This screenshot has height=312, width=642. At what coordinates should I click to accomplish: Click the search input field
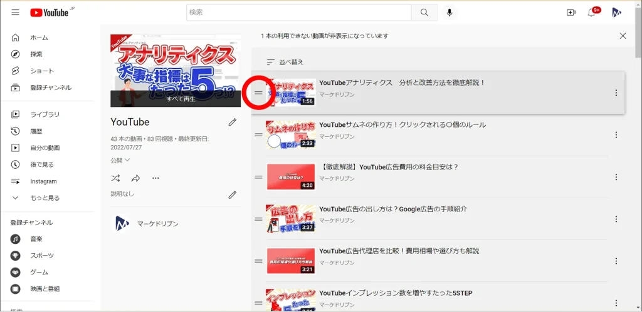[x=298, y=13]
